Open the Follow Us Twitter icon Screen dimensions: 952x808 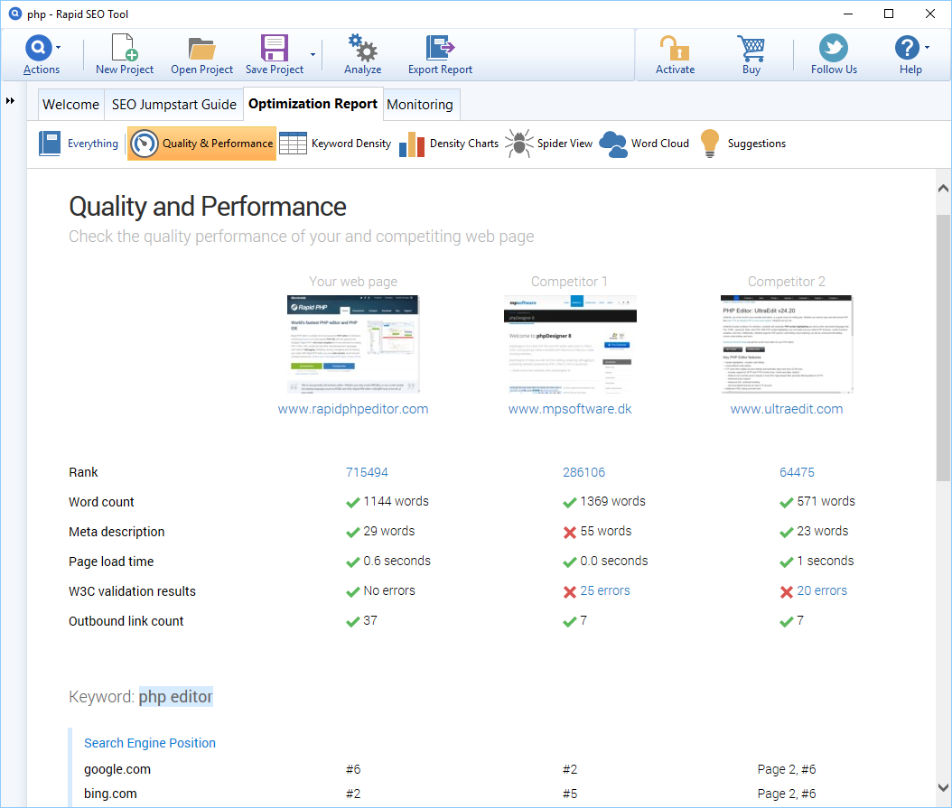click(x=832, y=54)
